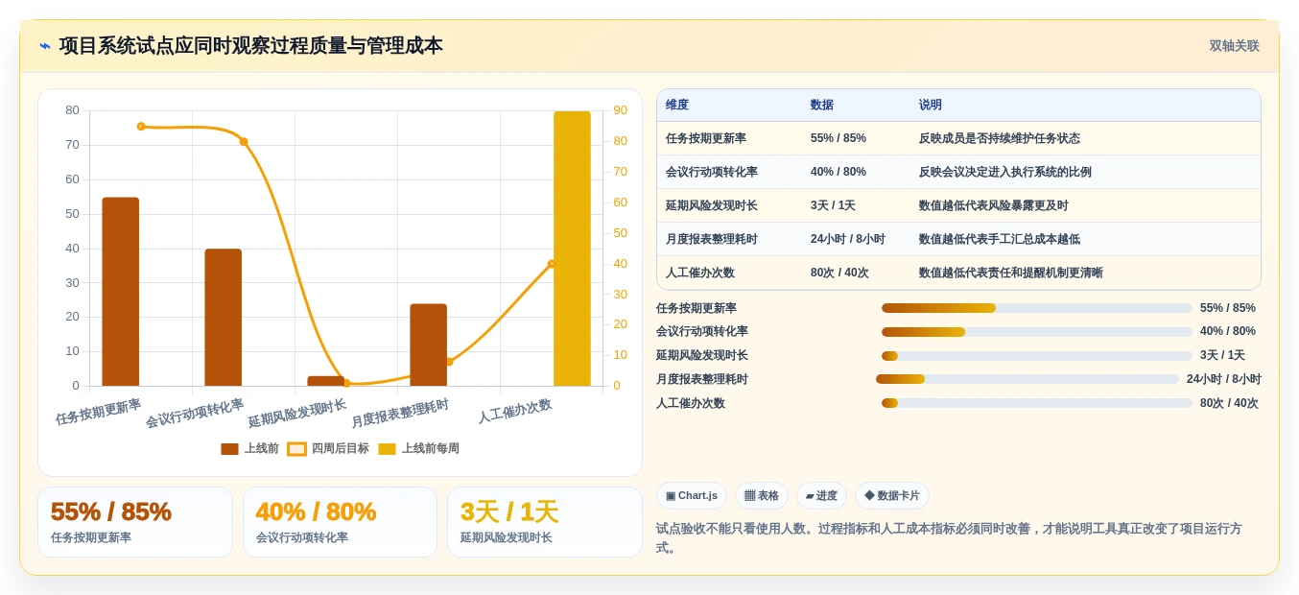Click the 会议行动项转化率 progress bar
Viewport: 1299px width, 595px height.
[x=1036, y=332]
